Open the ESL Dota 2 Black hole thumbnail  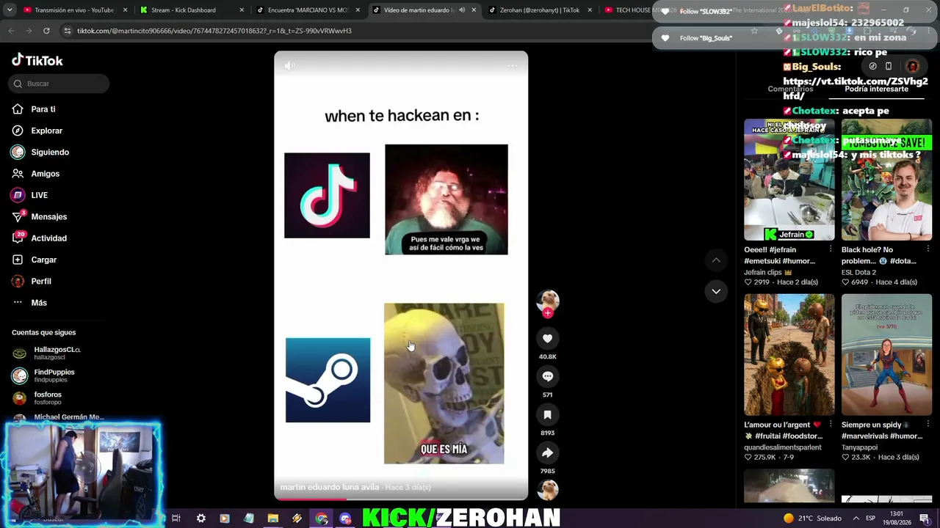point(886,180)
